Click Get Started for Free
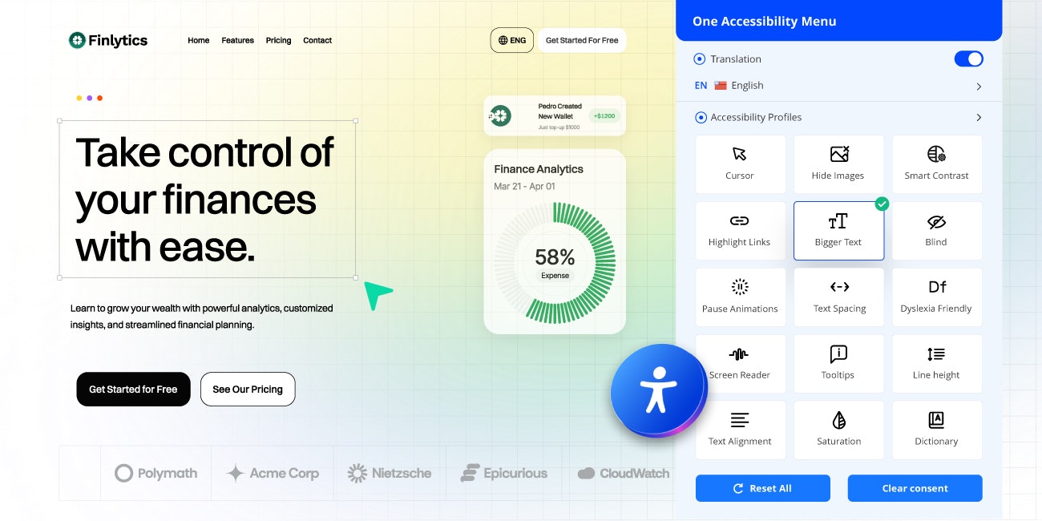The height and width of the screenshot is (521, 1042). pos(133,389)
